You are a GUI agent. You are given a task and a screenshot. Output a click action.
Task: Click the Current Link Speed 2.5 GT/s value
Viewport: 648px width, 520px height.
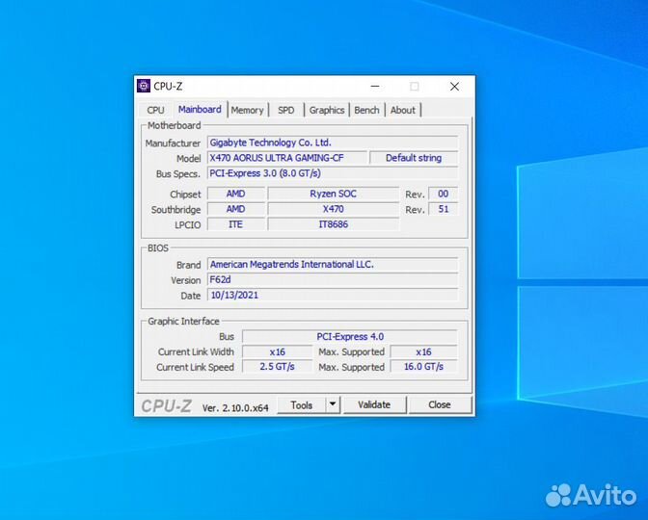277,367
